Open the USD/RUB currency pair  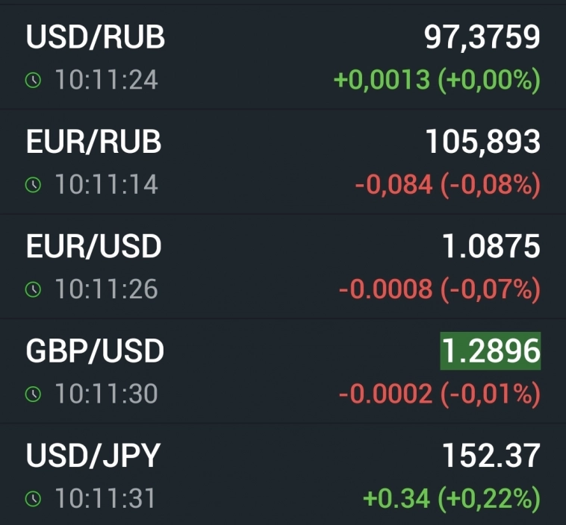(x=96, y=37)
